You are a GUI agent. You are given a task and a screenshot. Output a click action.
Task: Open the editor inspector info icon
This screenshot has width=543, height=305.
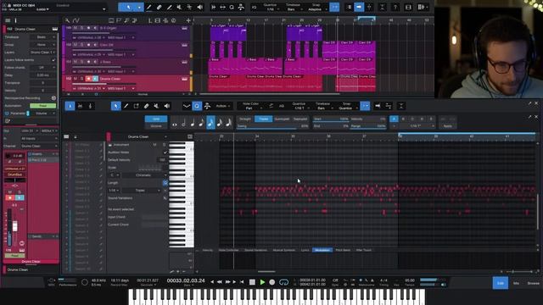[x=70, y=106]
